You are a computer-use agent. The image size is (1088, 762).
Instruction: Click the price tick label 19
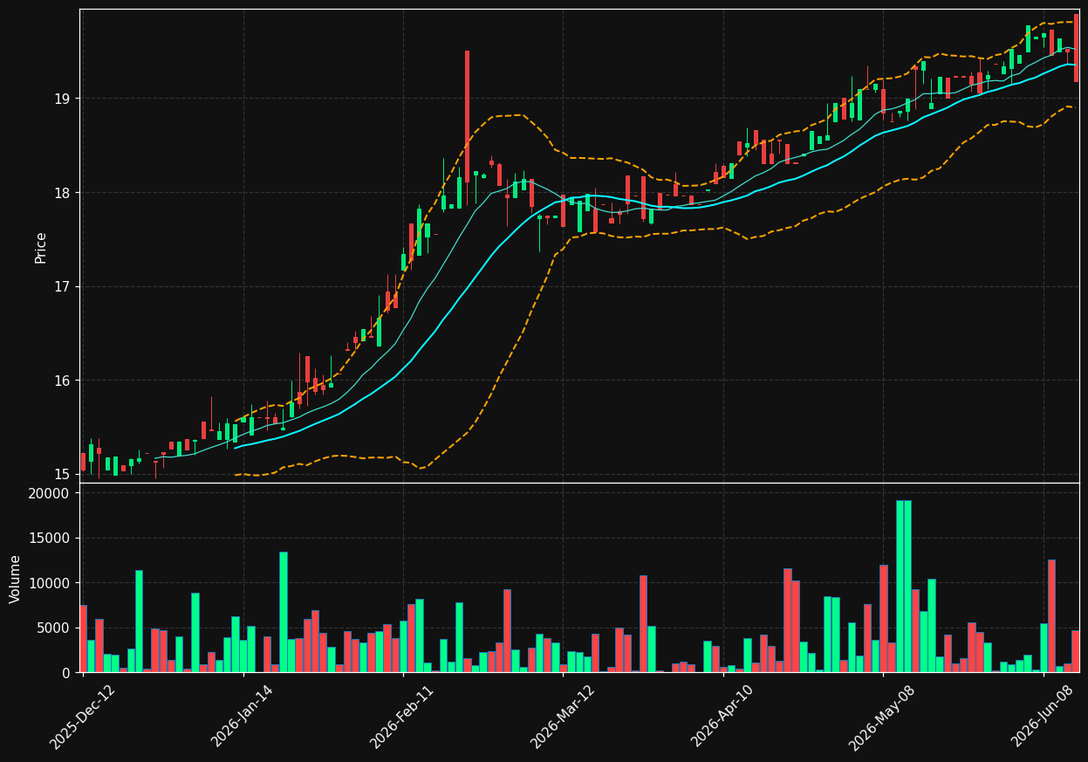pyautogui.click(x=62, y=99)
